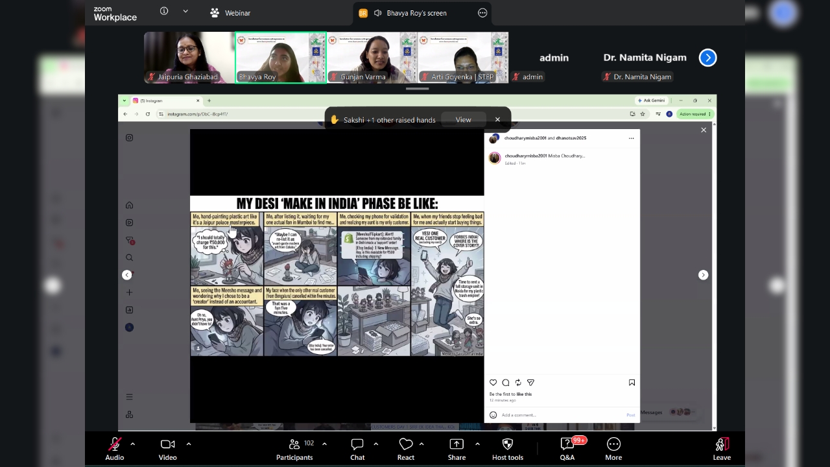Reload the page in the shared browser

148,114
